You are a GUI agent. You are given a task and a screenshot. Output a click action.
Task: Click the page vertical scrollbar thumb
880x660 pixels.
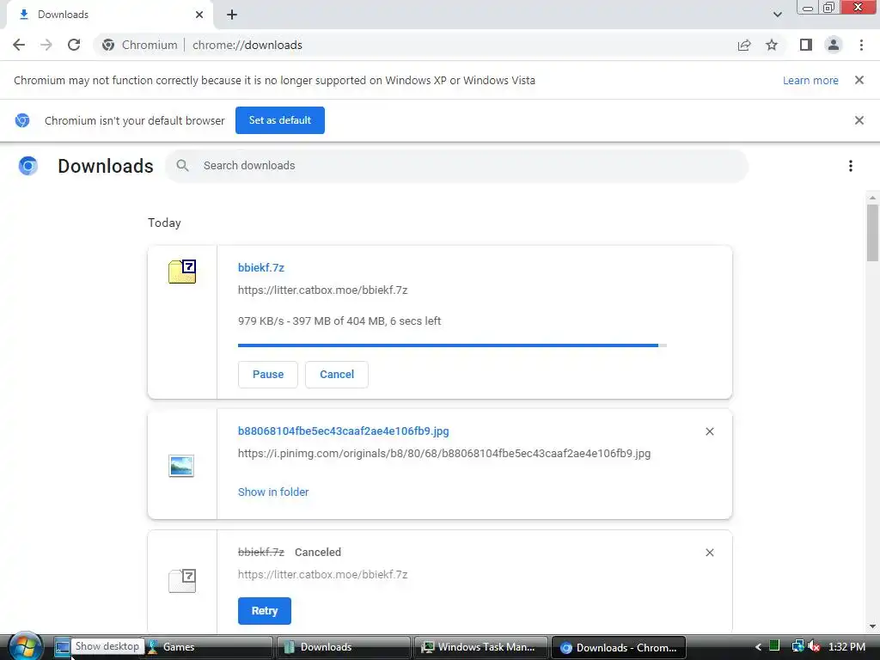pos(872,232)
